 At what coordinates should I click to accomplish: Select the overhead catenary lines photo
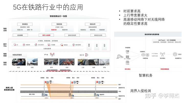pos(104,62)
